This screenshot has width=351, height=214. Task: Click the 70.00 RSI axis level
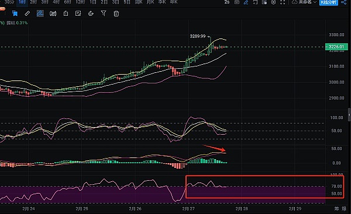click(336, 186)
